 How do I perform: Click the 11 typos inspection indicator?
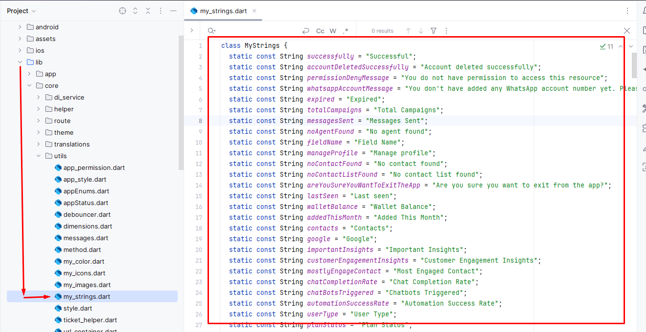point(606,47)
